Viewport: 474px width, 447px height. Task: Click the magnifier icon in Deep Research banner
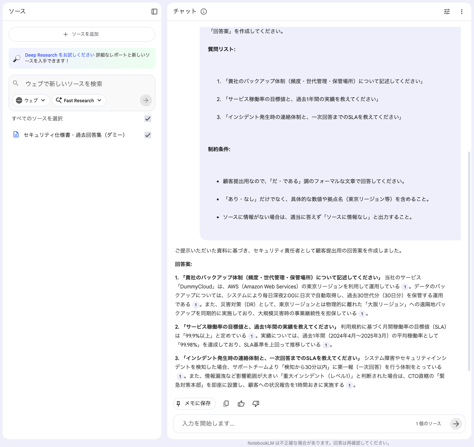[x=16, y=58]
